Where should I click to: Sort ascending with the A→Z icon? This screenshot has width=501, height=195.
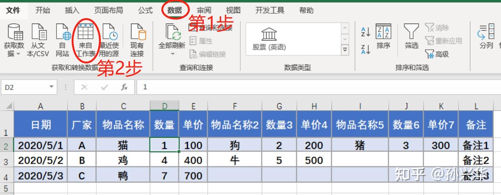(366, 32)
